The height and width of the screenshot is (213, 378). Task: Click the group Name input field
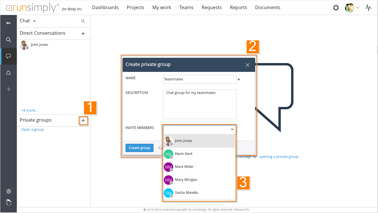[199, 79]
